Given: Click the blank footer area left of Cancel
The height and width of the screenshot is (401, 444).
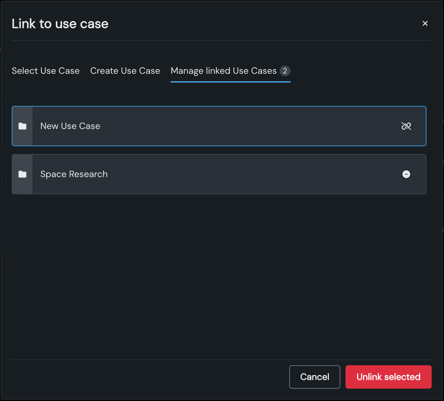Looking at the screenshot, I should point(146,377).
